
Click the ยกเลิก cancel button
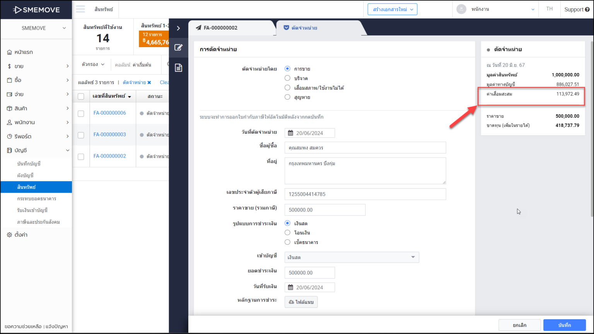(519, 325)
